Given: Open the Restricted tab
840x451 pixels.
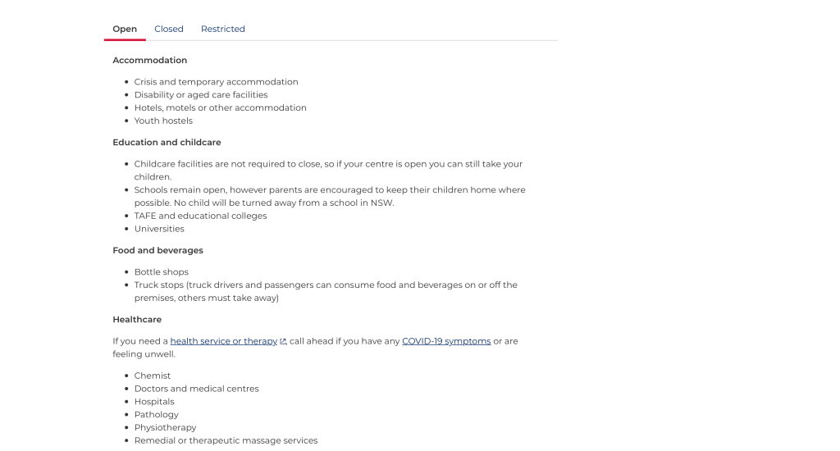Looking at the screenshot, I should pos(223,29).
